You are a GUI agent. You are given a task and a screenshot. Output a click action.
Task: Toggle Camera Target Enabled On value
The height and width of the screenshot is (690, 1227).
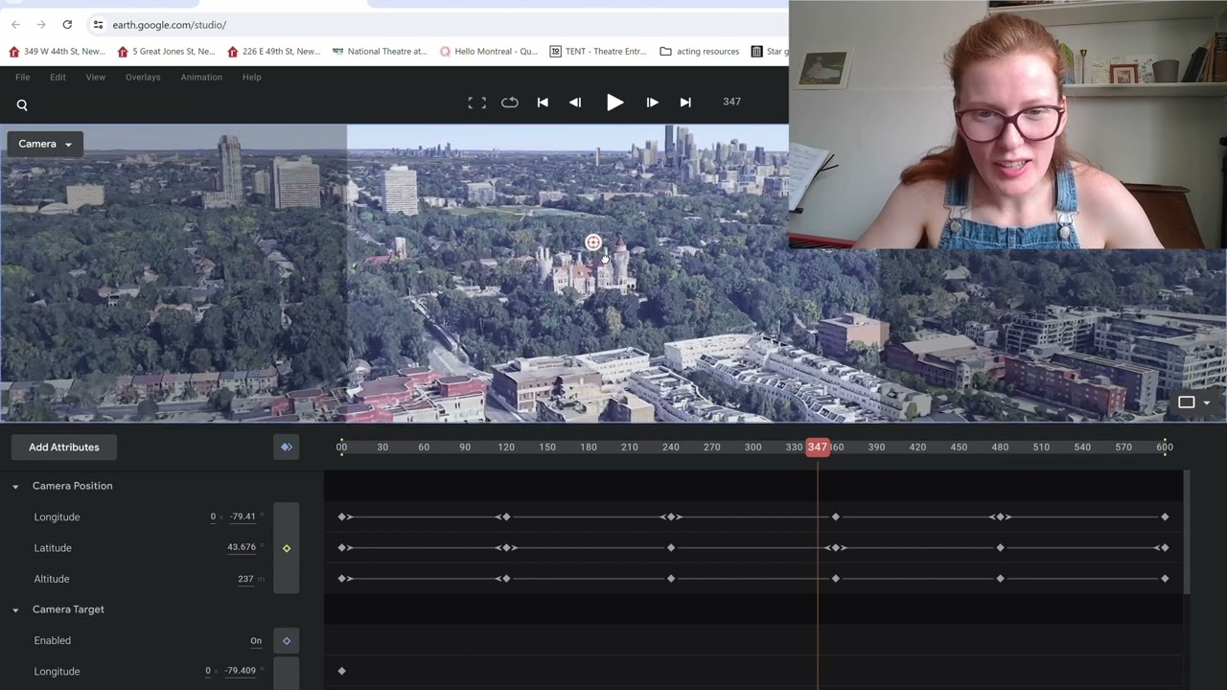[256, 641]
